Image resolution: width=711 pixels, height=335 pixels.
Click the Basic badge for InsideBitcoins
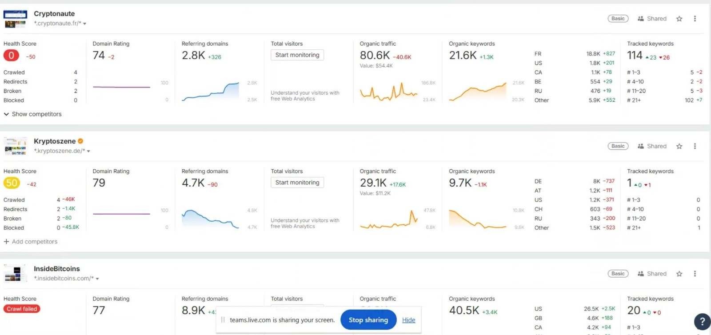click(618, 274)
